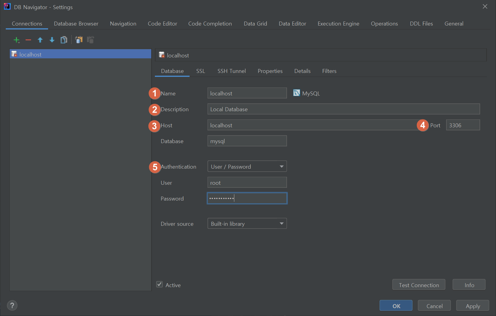Viewport: 496px width, 316px height.
Task: Open the Operations tab
Action: click(x=384, y=24)
